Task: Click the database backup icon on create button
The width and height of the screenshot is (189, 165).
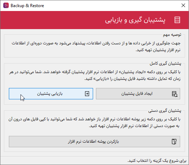Action: (x=174, y=94)
